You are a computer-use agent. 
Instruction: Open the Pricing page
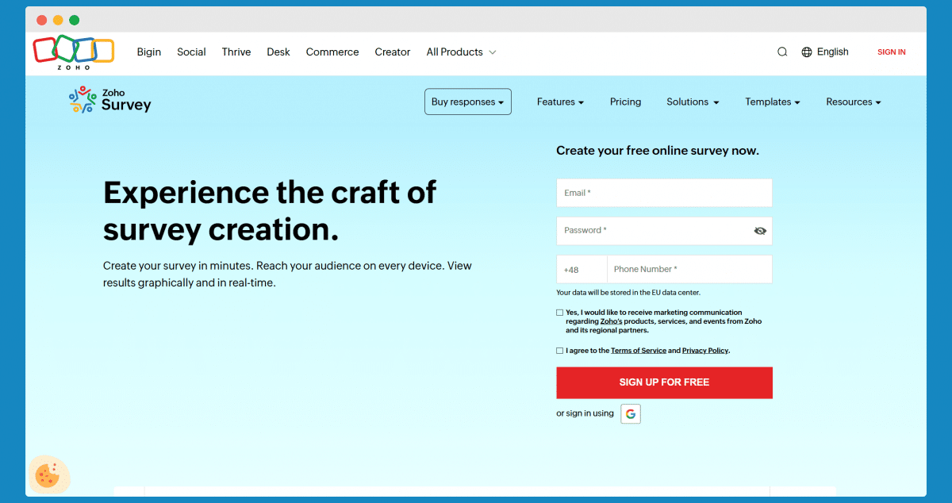coord(625,102)
